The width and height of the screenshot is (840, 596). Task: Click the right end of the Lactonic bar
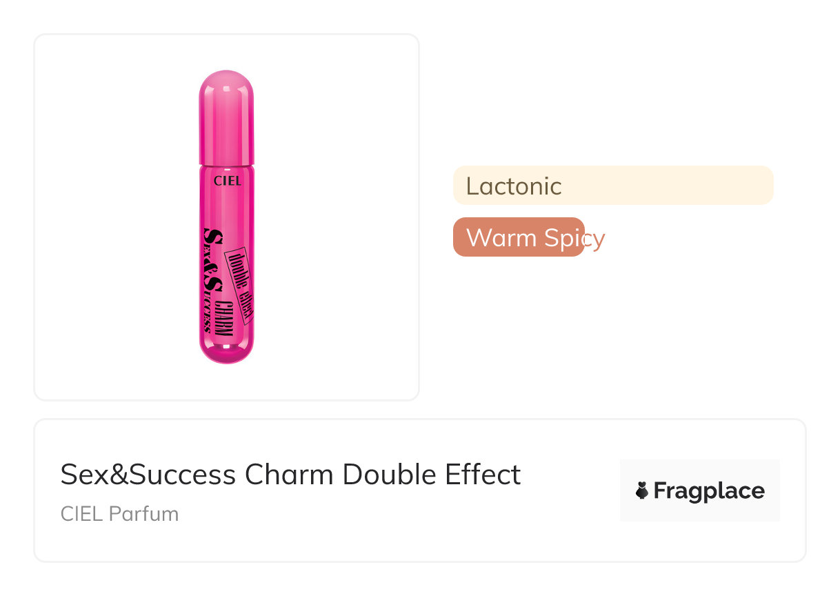[762, 186]
